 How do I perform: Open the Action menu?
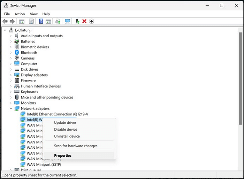point(20,14)
